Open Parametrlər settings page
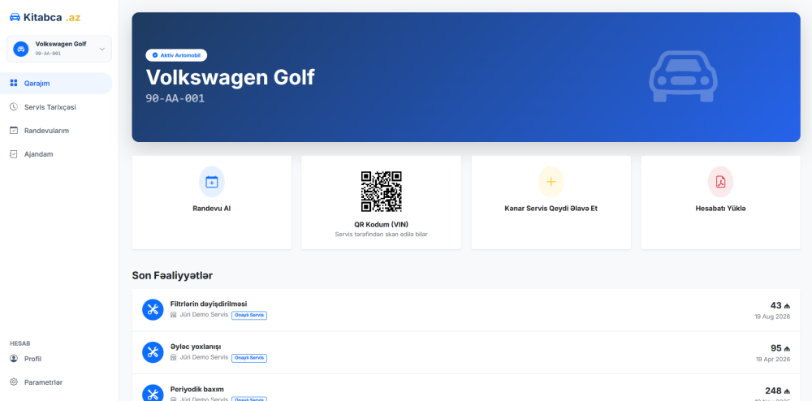The width and height of the screenshot is (812, 401). pos(56,382)
